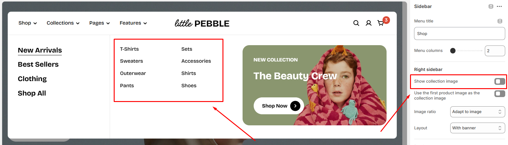The width and height of the screenshot is (508, 145).
Task: Expand the Collections navigation menu
Action: click(x=63, y=23)
